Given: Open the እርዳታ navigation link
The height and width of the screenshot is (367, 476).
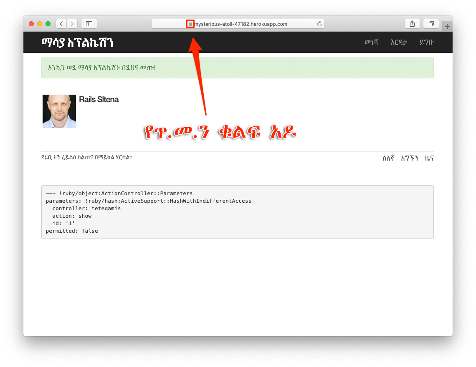Looking at the screenshot, I should tap(399, 42).
